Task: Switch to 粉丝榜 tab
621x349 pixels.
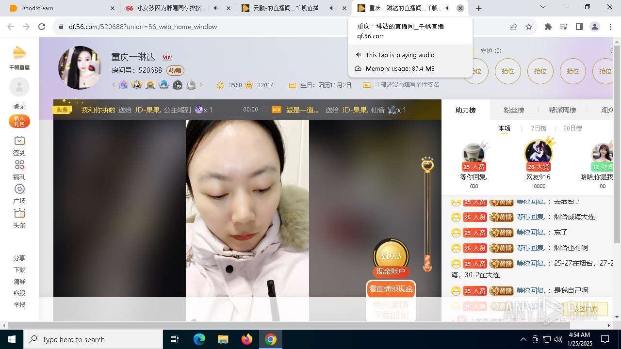Action: [514, 110]
